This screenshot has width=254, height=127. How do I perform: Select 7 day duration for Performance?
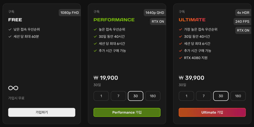(x=119, y=96)
